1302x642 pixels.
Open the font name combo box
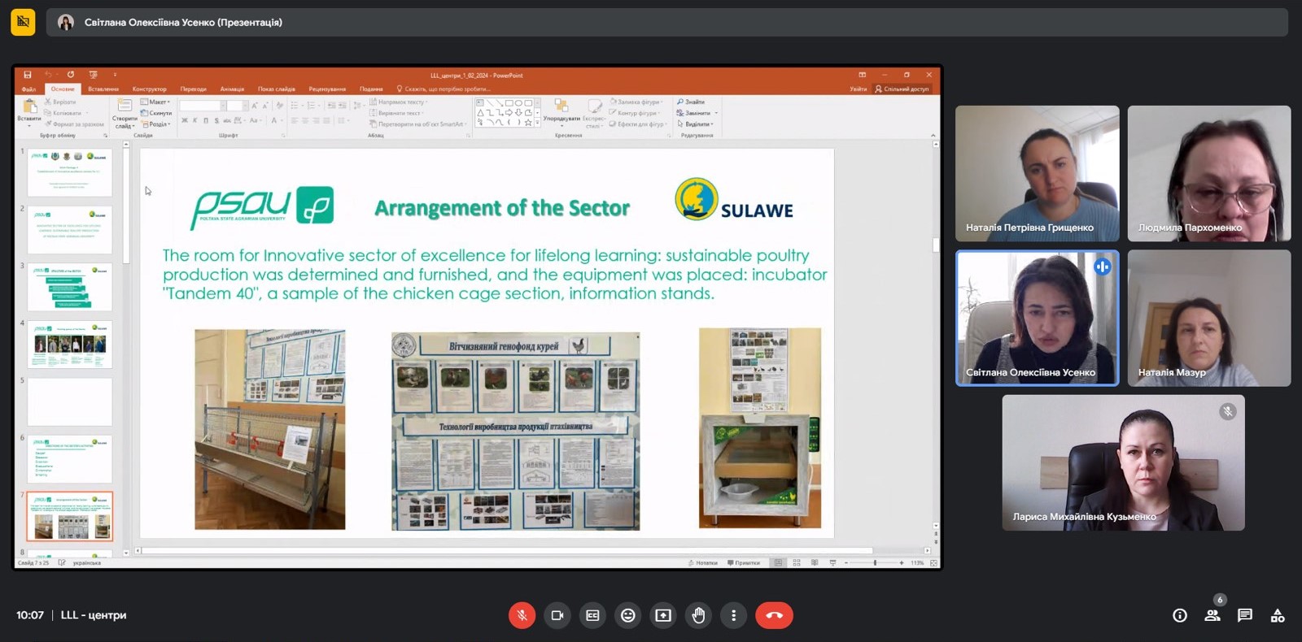202,106
